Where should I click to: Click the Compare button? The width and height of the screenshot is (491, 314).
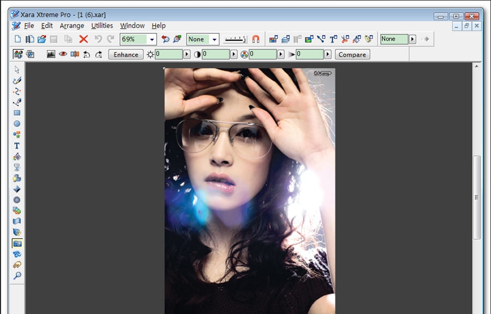[352, 55]
